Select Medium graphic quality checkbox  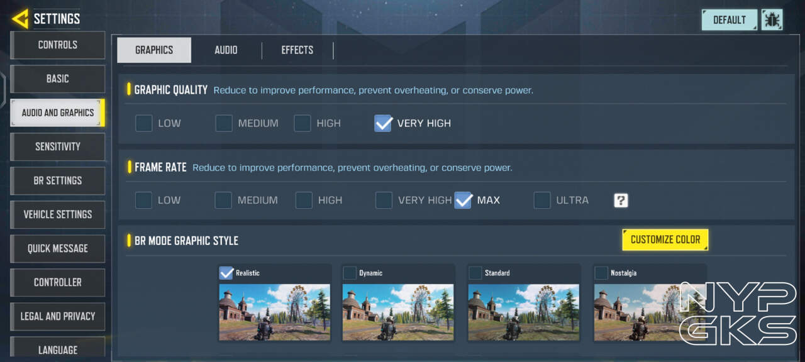coord(224,123)
